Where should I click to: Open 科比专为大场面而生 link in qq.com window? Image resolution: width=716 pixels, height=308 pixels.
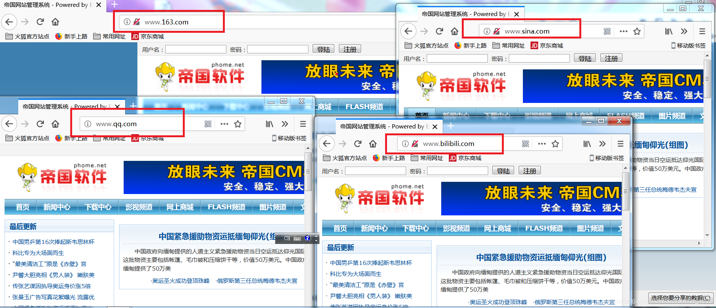point(38,253)
